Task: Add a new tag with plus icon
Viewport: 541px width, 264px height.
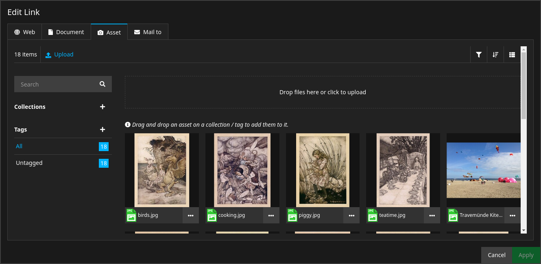Action: click(x=103, y=130)
